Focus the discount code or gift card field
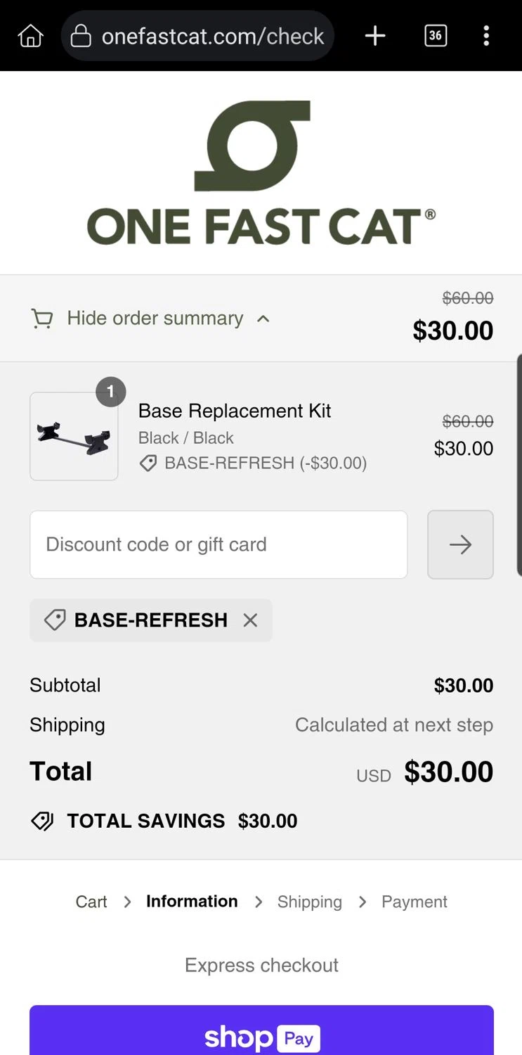Image resolution: width=522 pixels, height=1055 pixels. [x=218, y=544]
